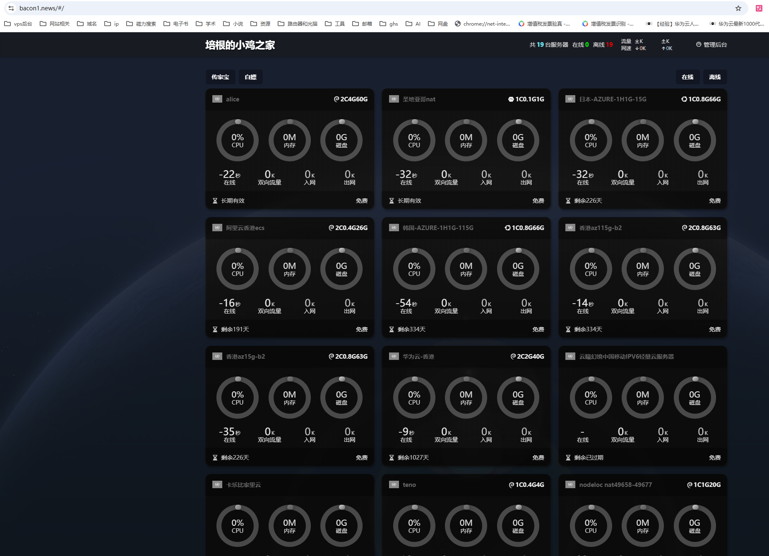Open the 路由器和光猫 bookmark folder
Screen dimensions: 769x556
tap(298, 24)
